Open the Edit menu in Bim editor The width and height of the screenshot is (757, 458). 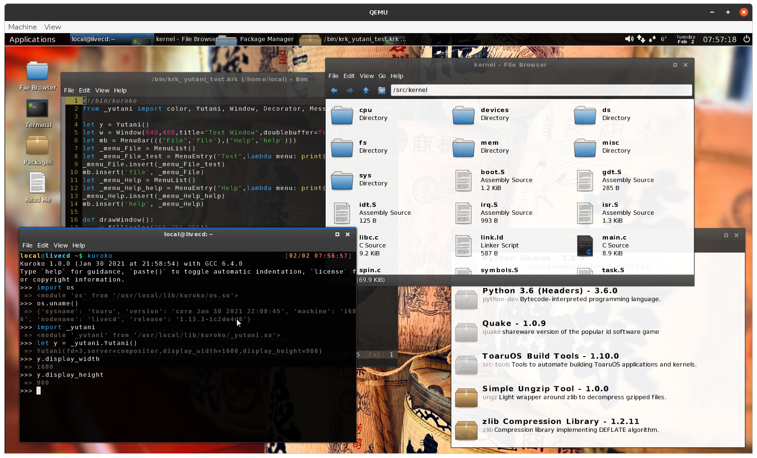(84, 90)
